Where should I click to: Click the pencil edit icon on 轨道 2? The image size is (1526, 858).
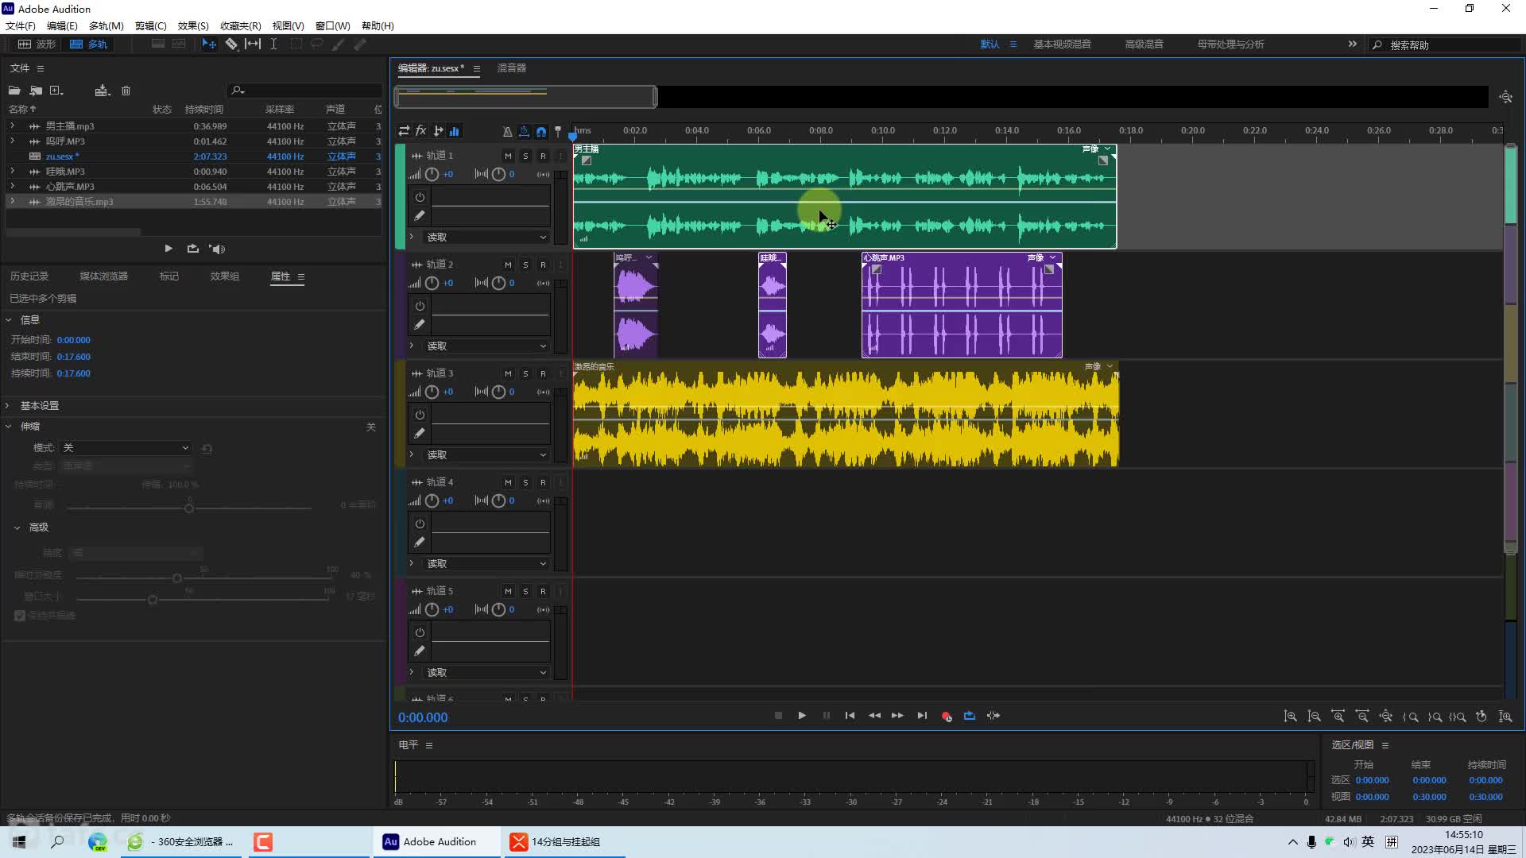(420, 324)
